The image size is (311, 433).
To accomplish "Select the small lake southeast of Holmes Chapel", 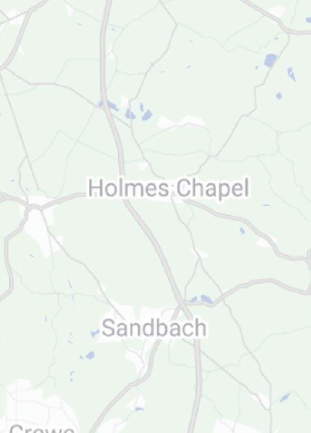I will click(x=242, y=230).
